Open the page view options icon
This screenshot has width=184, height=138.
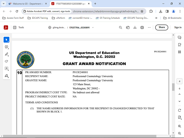click(128, 28)
